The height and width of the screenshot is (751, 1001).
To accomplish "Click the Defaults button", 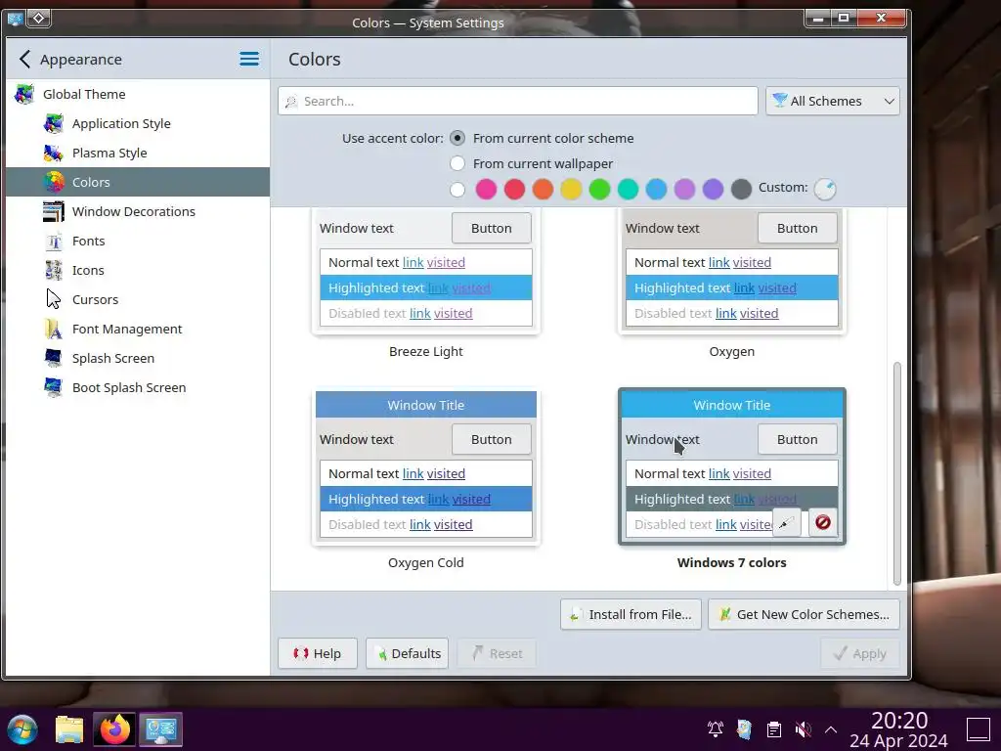I will [x=407, y=654].
